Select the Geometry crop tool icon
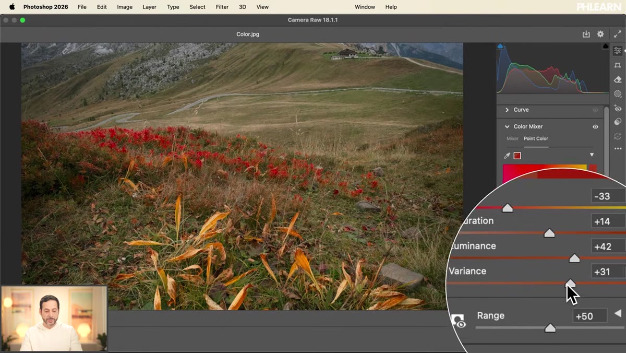 pos(618,65)
